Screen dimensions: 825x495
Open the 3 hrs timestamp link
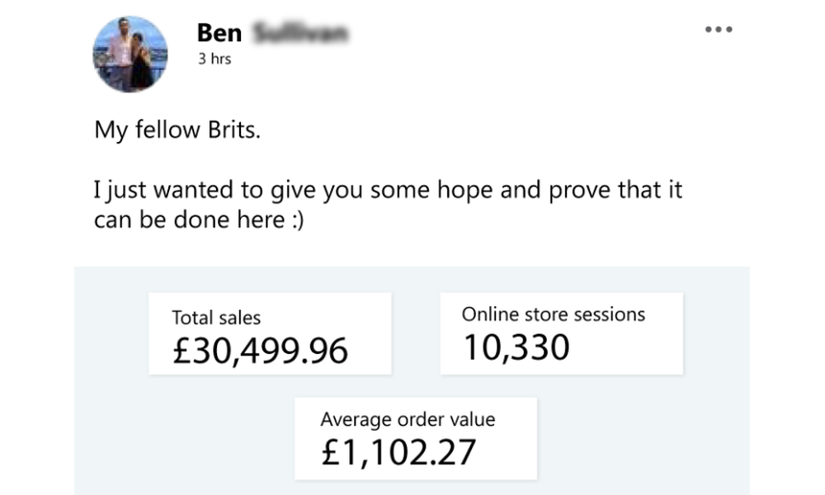(214, 59)
